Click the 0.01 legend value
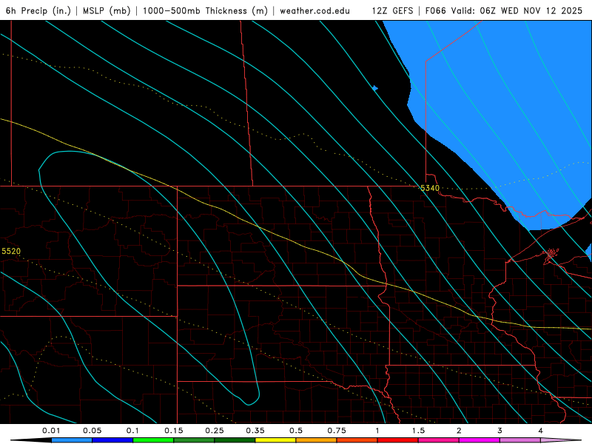The width and height of the screenshot is (592, 444). pyautogui.click(x=51, y=431)
